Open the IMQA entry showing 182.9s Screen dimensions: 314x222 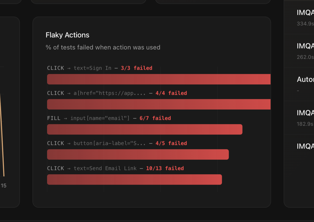[305, 118]
